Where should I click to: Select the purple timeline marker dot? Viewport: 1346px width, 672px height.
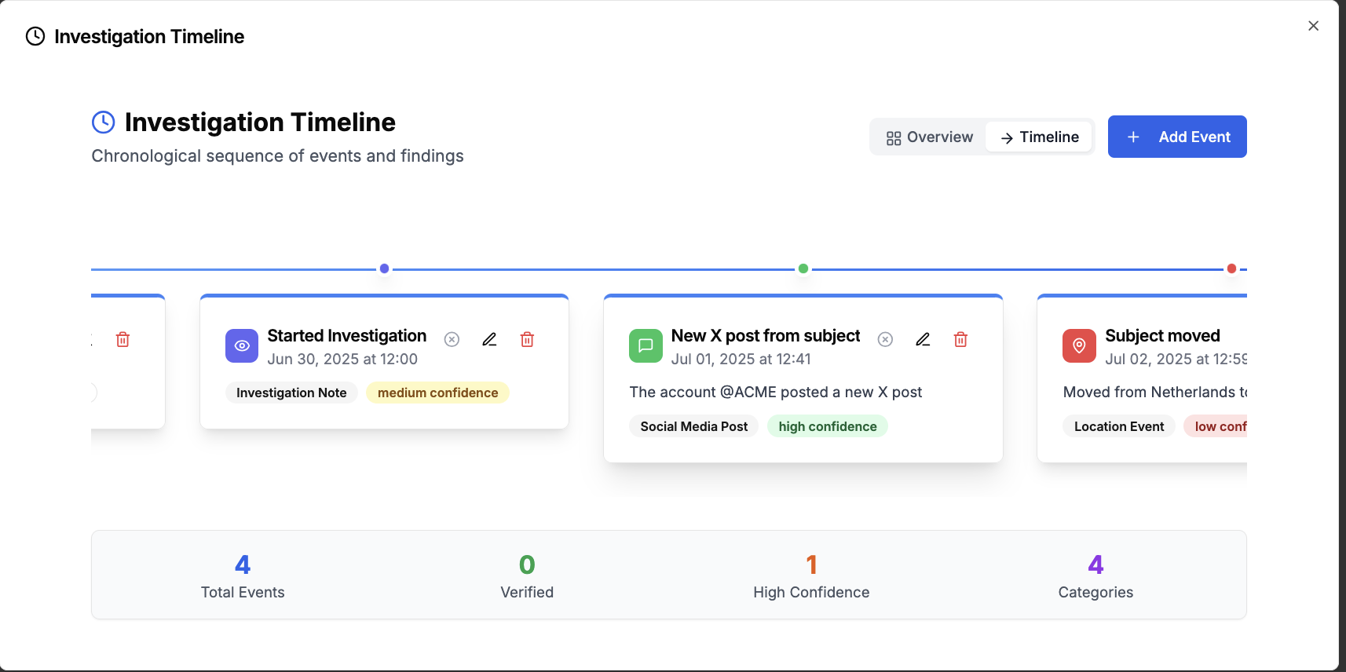[x=384, y=268]
